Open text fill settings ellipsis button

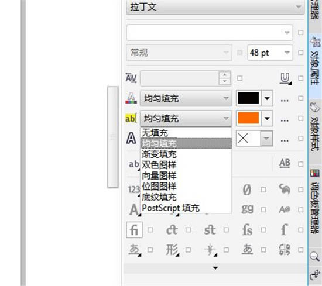point(285,101)
